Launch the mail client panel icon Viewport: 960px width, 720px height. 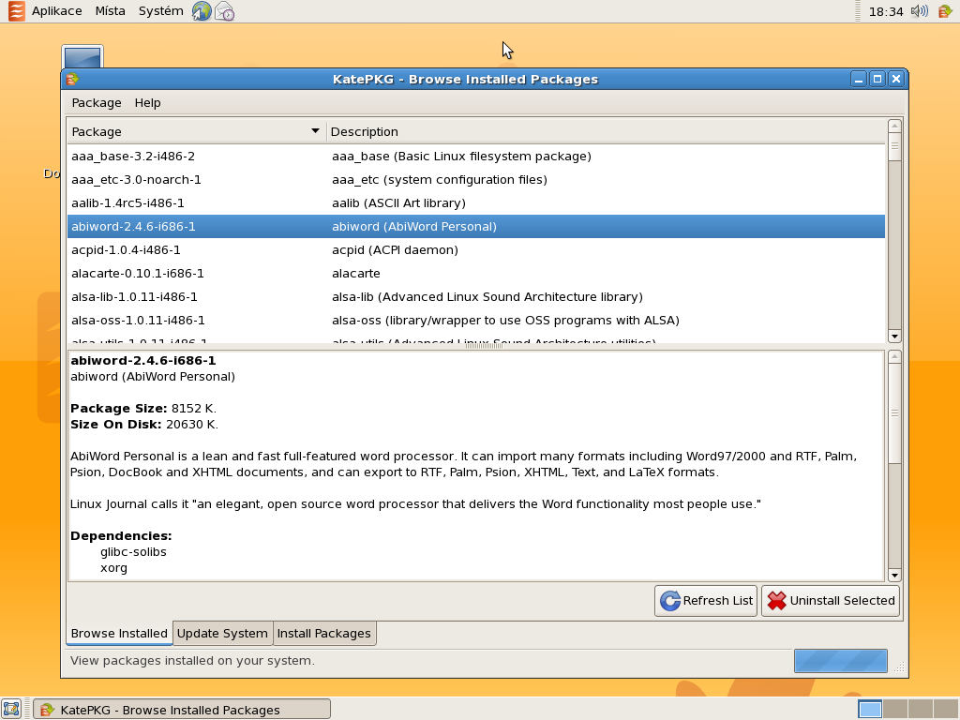tap(225, 11)
